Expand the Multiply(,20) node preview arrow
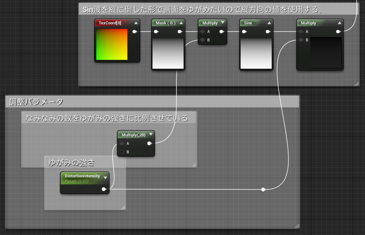Viewport: 365px width, 235px height. [x=151, y=134]
